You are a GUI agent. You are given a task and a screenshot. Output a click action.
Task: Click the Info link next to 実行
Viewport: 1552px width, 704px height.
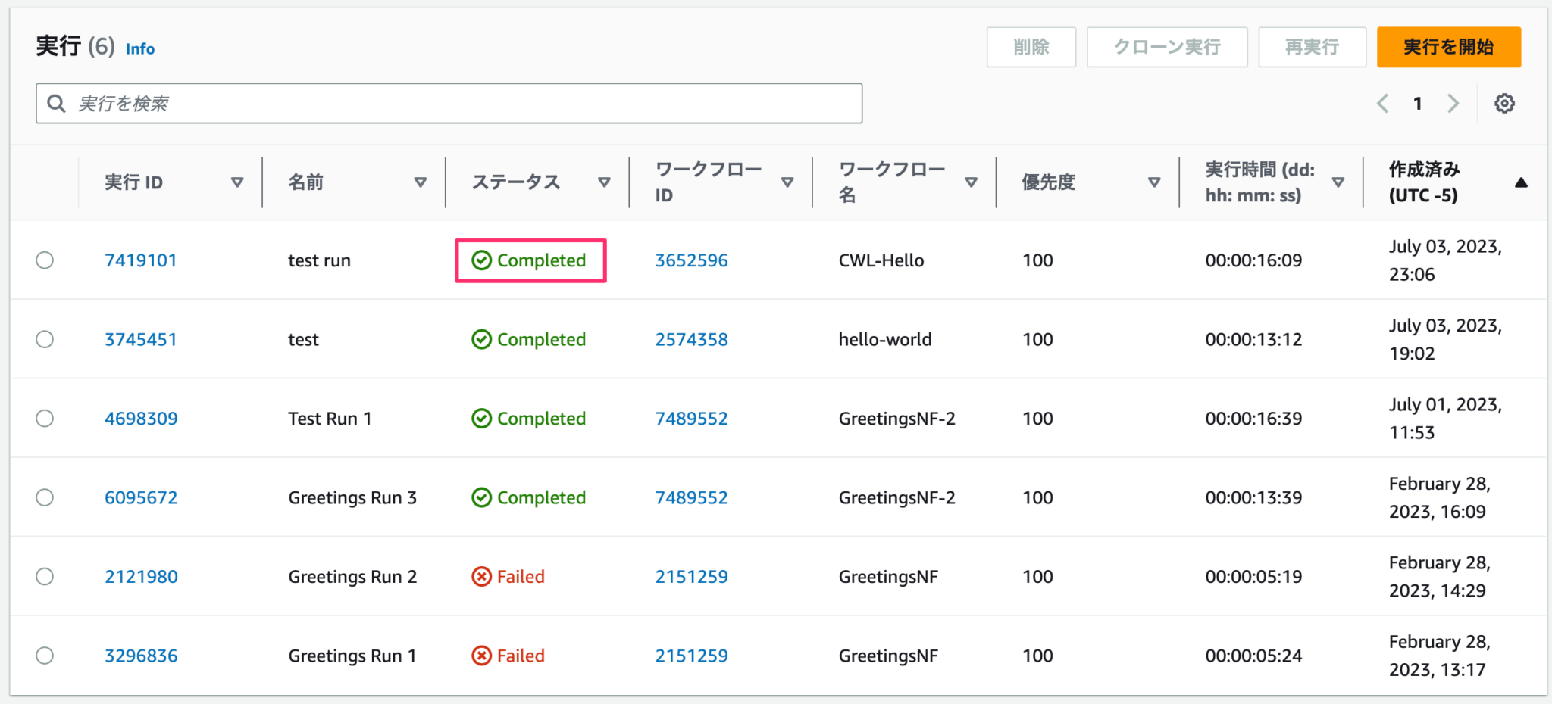click(x=140, y=48)
